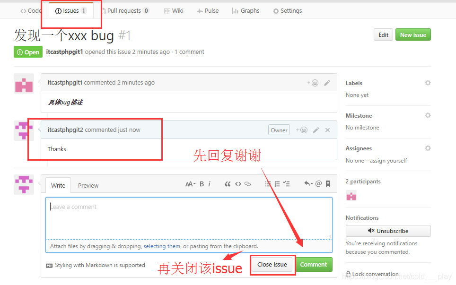Add reaction to itcastphpgit2's Thanks comment
Viewport: 456px width, 285px height.
[302, 130]
